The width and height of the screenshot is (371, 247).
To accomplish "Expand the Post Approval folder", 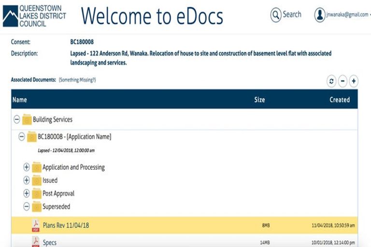I will pos(27,193).
